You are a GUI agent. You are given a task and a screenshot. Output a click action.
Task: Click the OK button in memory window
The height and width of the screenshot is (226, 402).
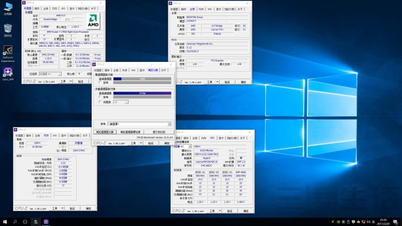pyautogui.click(x=88, y=209)
